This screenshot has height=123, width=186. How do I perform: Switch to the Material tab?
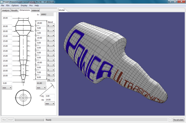35,10
